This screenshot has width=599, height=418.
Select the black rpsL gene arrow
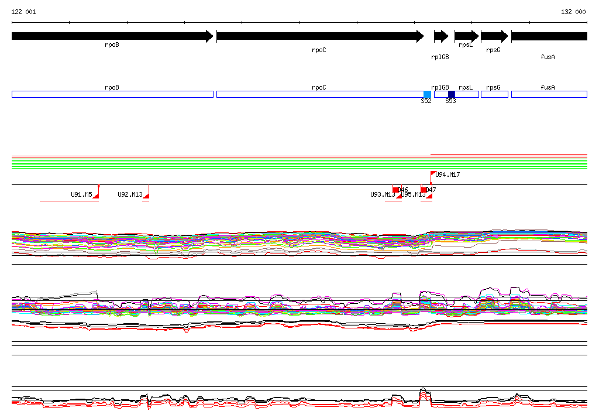(466, 36)
